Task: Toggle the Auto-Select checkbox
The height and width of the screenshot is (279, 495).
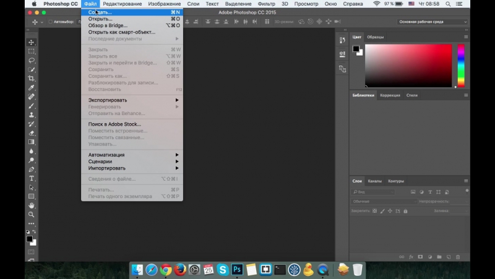Action: (x=50, y=22)
